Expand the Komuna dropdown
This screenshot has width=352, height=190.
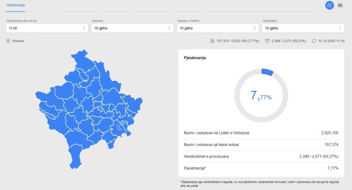tap(132, 28)
